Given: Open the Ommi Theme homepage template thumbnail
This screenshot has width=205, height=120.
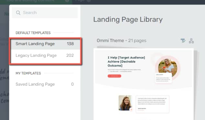Looking at the screenshot, I should click(x=144, y=84).
